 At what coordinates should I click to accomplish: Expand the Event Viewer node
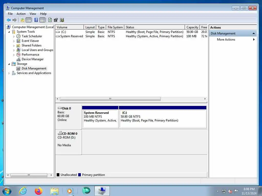click(x=14, y=41)
